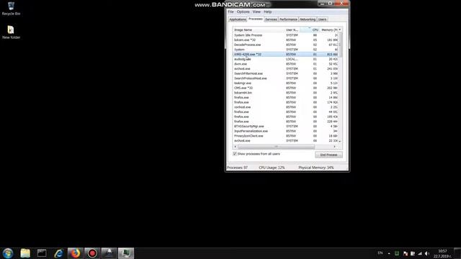The width and height of the screenshot is (461, 259).
Task: Open the network signal tray icon
Action: (420, 253)
